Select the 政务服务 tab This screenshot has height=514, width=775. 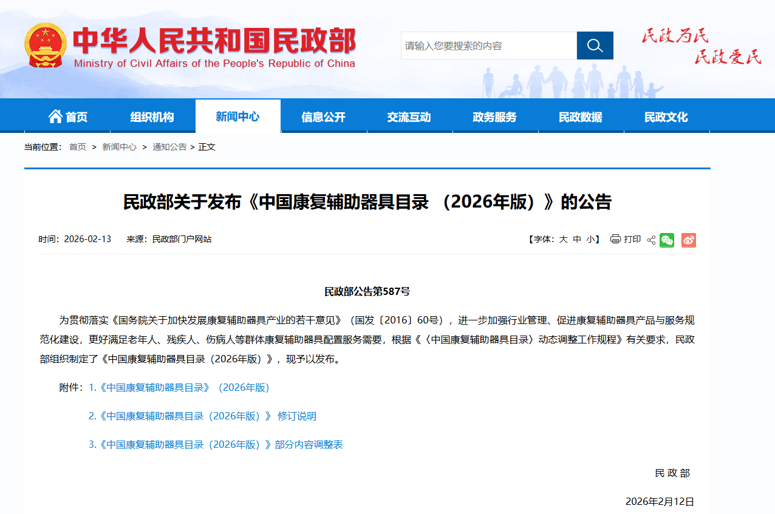click(495, 115)
